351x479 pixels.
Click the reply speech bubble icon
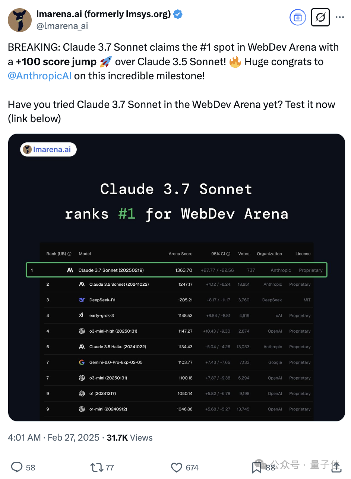pyautogui.click(x=17, y=467)
